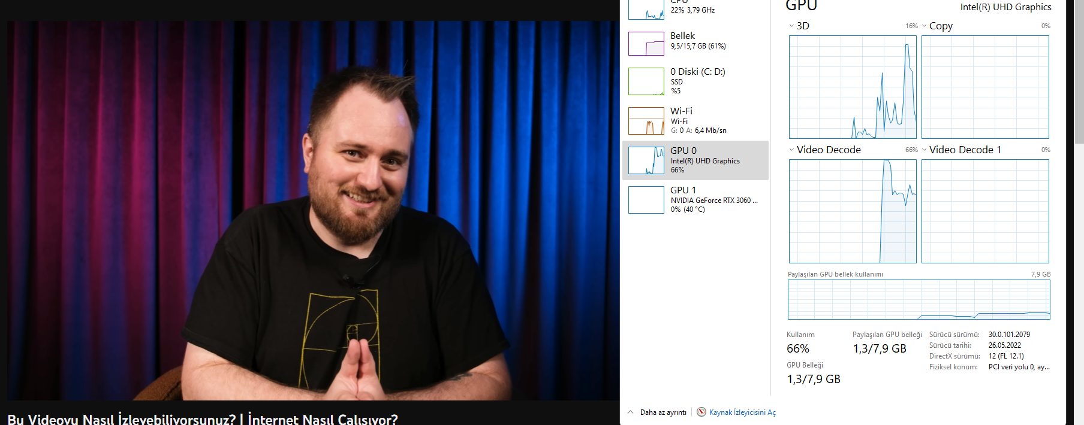This screenshot has width=1084, height=425.
Task: Open the Kaynak İzleyicisini Aç link
Action: pyautogui.click(x=742, y=412)
